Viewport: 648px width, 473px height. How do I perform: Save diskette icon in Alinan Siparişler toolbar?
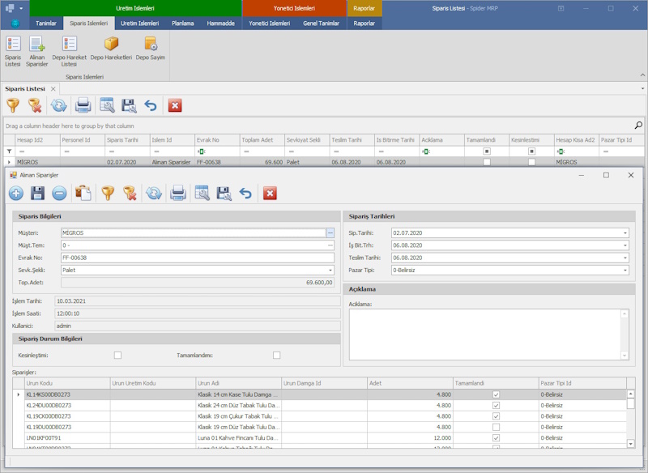click(37, 193)
